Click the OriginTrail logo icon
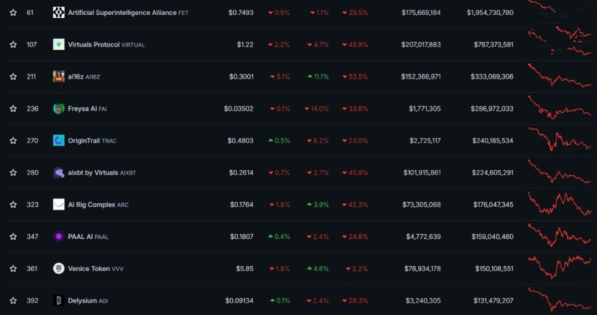Image resolution: width=597 pixels, height=315 pixels. tap(59, 140)
